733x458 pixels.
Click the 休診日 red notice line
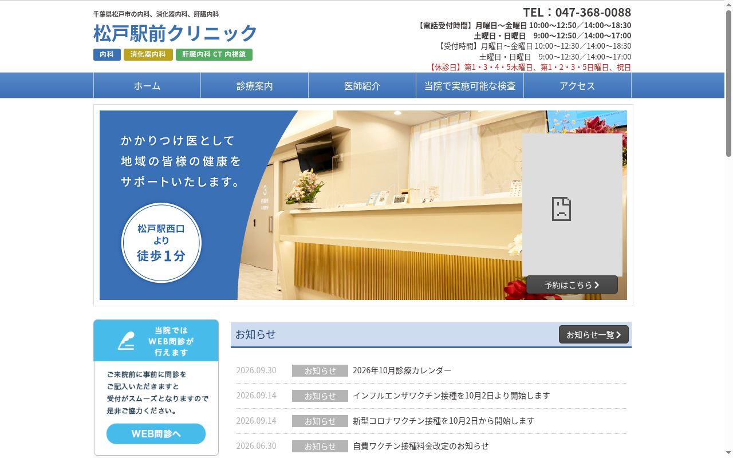coord(530,68)
